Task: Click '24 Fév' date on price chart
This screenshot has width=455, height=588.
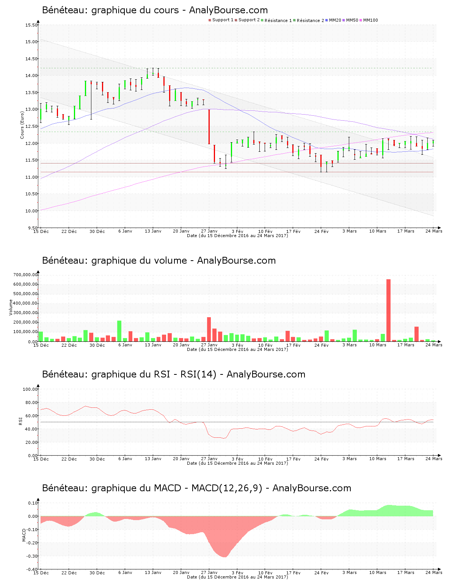Action: (x=322, y=231)
